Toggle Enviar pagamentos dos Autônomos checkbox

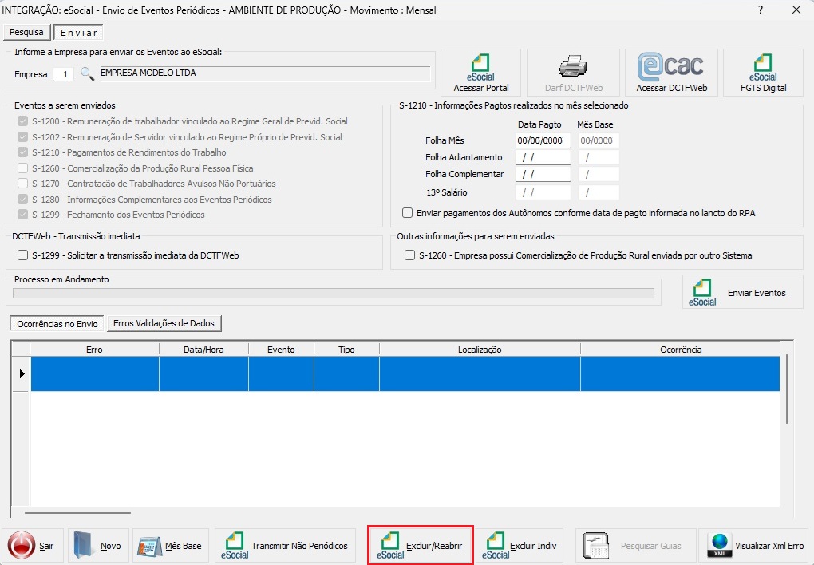(x=408, y=213)
